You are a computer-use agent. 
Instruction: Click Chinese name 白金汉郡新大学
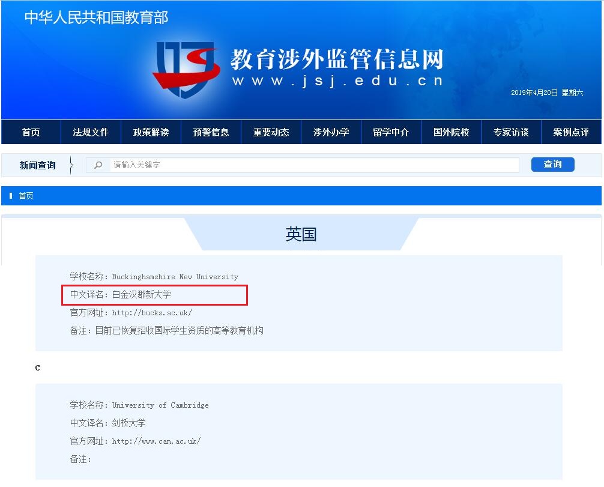(141, 295)
